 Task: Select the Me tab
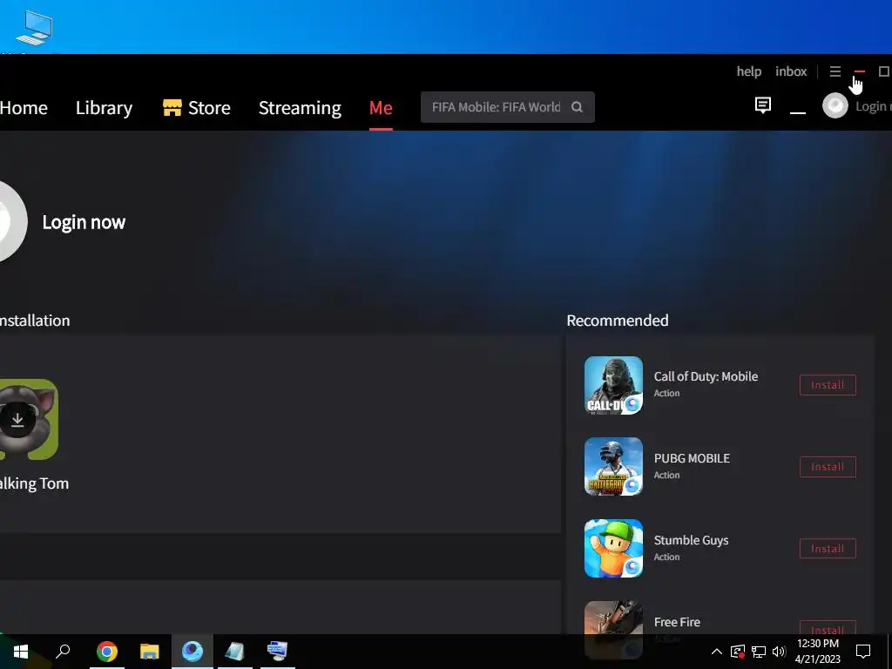(381, 107)
